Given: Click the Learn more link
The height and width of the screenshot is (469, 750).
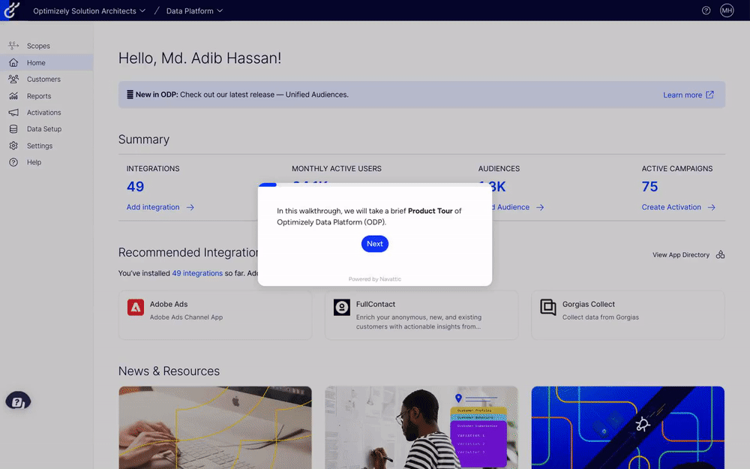Looking at the screenshot, I should pyautogui.click(x=688, y=95).
